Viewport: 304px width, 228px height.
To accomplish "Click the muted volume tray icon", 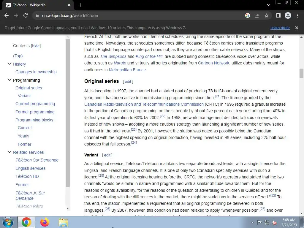I will pyautogui.click(x=274, y=222).
